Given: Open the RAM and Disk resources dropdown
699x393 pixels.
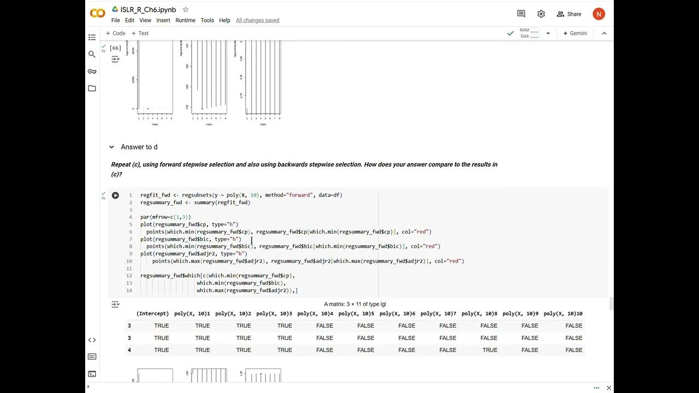Looking at the screenshot, I should [x=548, y=33].
